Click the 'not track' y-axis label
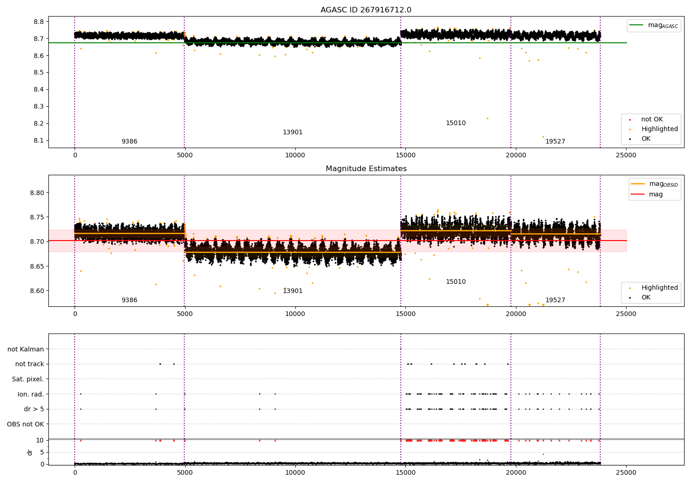The height and width of the screenshot is (483, 691). tap(29, 364)
